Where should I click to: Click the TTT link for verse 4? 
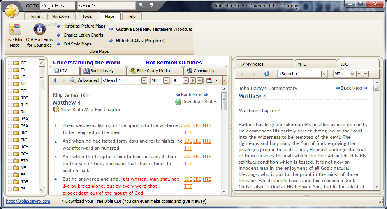tap(188, 186)
